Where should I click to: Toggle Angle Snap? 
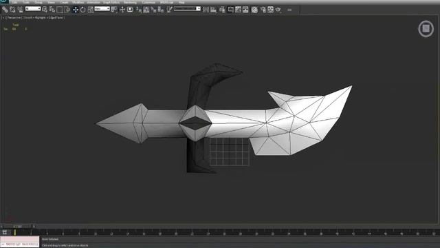coord(146,10)
